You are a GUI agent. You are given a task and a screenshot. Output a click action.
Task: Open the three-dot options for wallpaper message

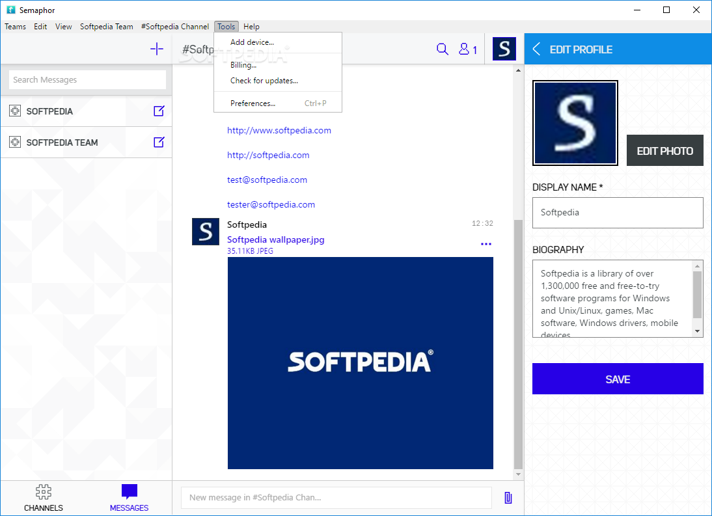point(486,244)
